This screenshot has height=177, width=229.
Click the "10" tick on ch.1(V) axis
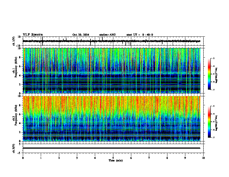[x=19, y=37]
